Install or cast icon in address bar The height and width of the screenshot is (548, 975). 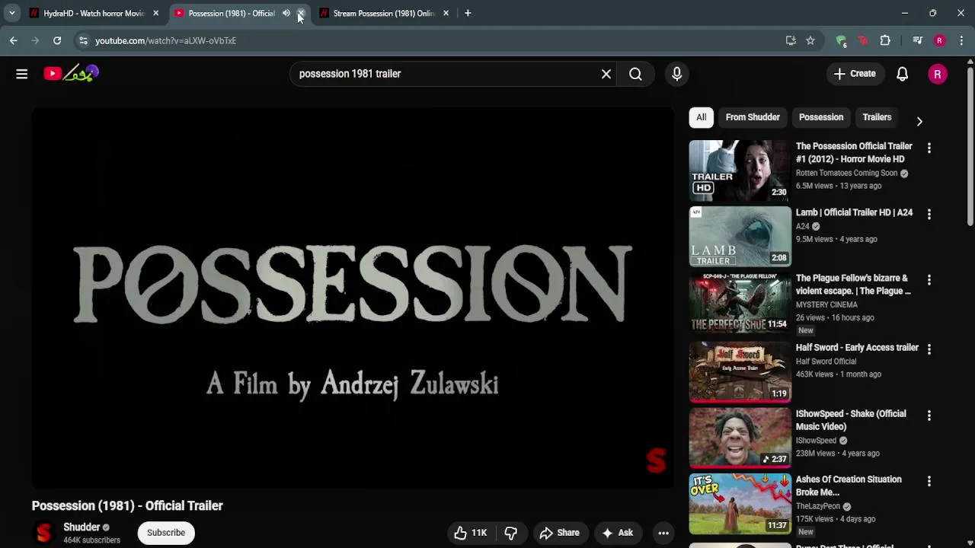pyautogui.click(x=791, y=40)
